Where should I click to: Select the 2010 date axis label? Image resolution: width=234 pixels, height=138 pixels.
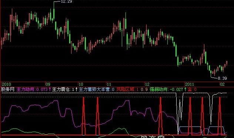click(6, 84)
